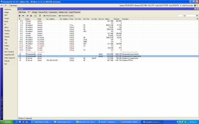Open the filter funnel icon
Screen dimensions: 199x124
[40, 16]
